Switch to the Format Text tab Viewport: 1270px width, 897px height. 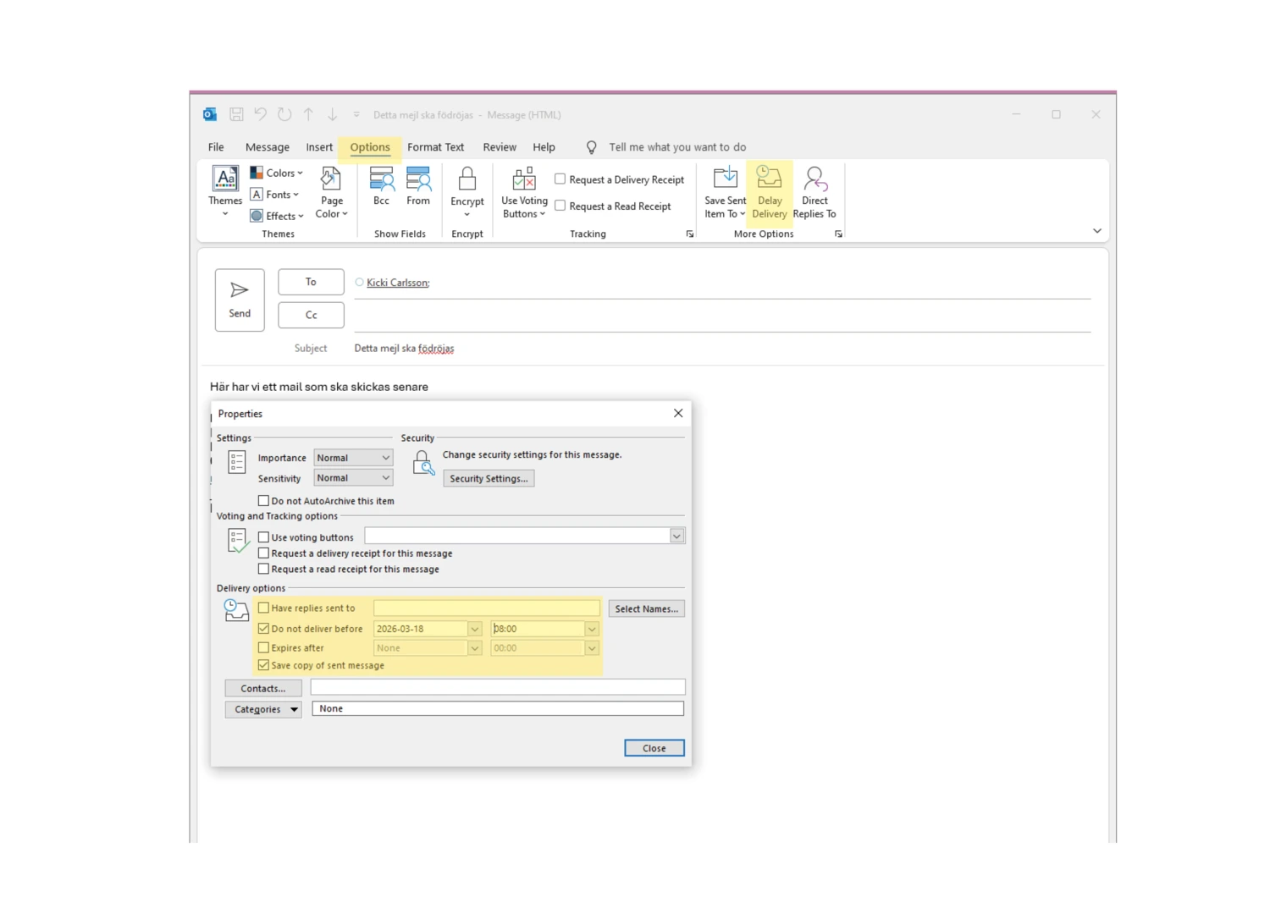tap(435, 146)
